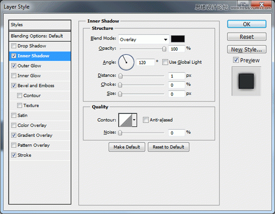Click Make Default button

(x=127, y=147)
